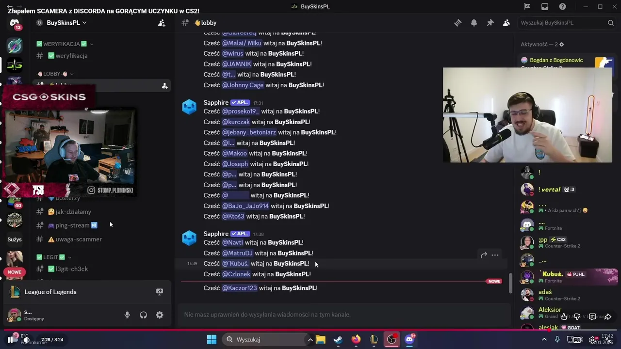This screenshot has height=349, width=621.
Task: Open Discord user settings gear
Action: tap(160, 315)
